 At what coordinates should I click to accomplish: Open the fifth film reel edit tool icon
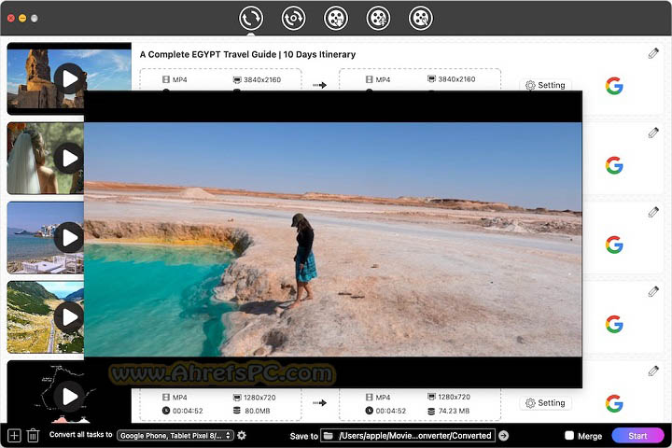[x=420, y=18]
